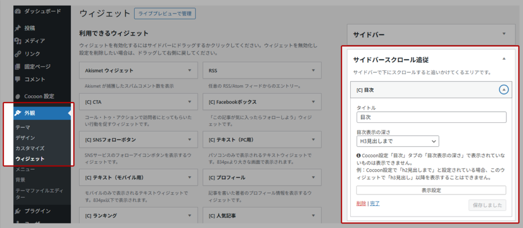Image resolution: width=523 pixels, height=228 pixels.
Task: Click the media icon beside メディア
Action: (x=18, y=41)
